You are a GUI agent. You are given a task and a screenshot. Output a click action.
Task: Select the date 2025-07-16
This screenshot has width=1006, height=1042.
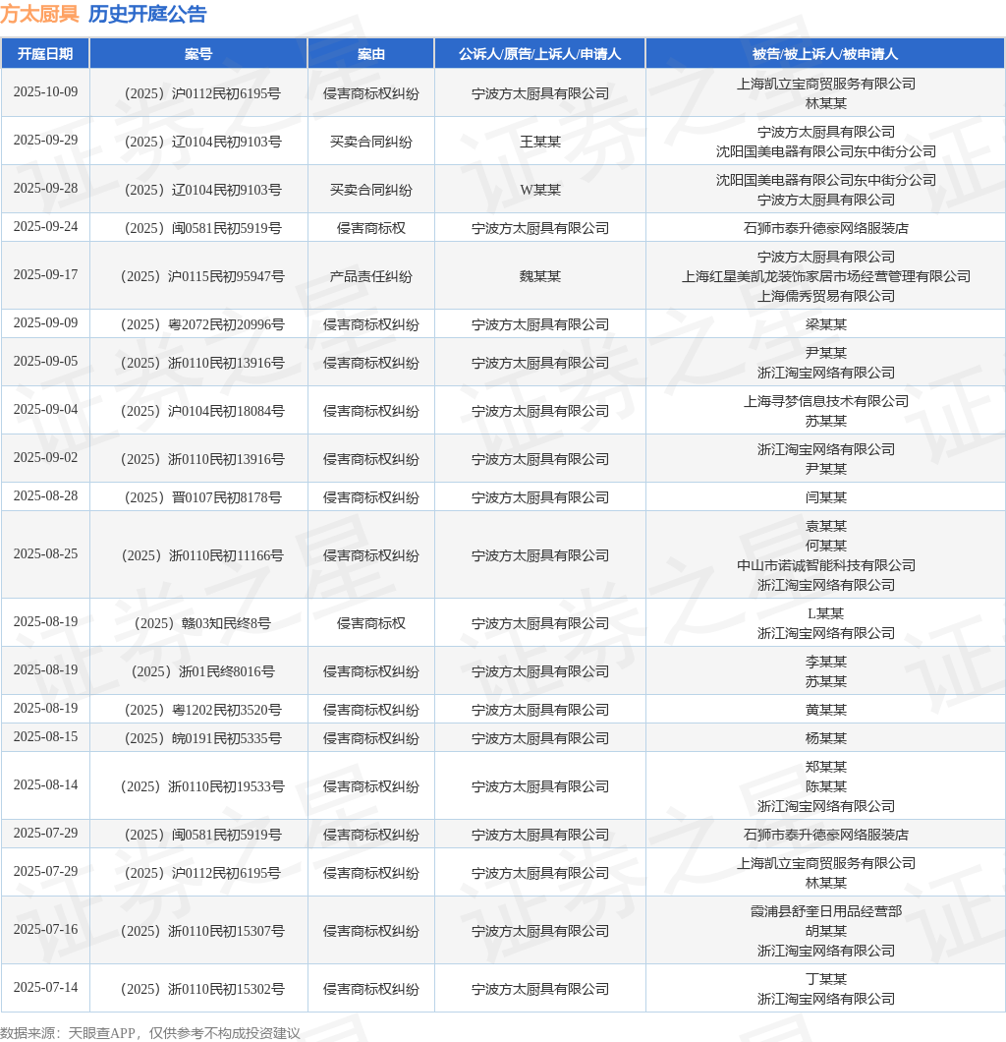point(45,930)
